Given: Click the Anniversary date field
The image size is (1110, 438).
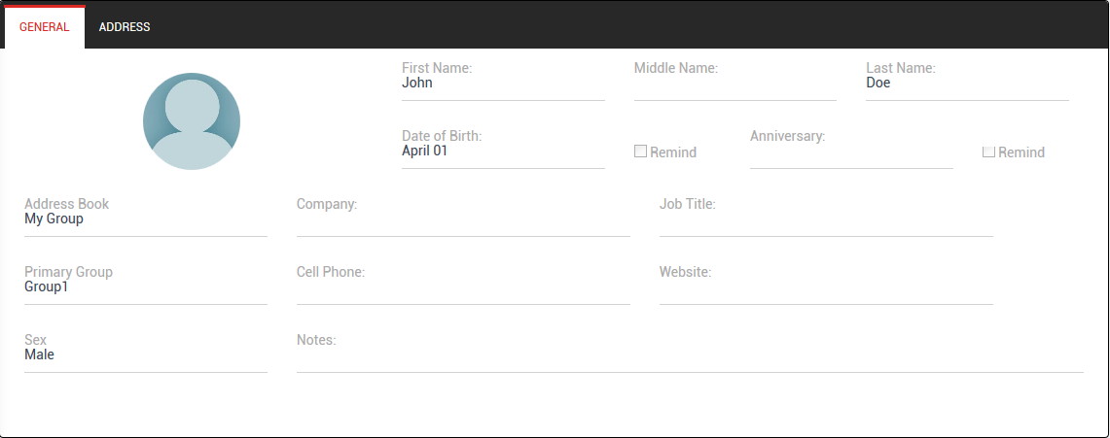Looking at the screenshot, I should [851, 153].
